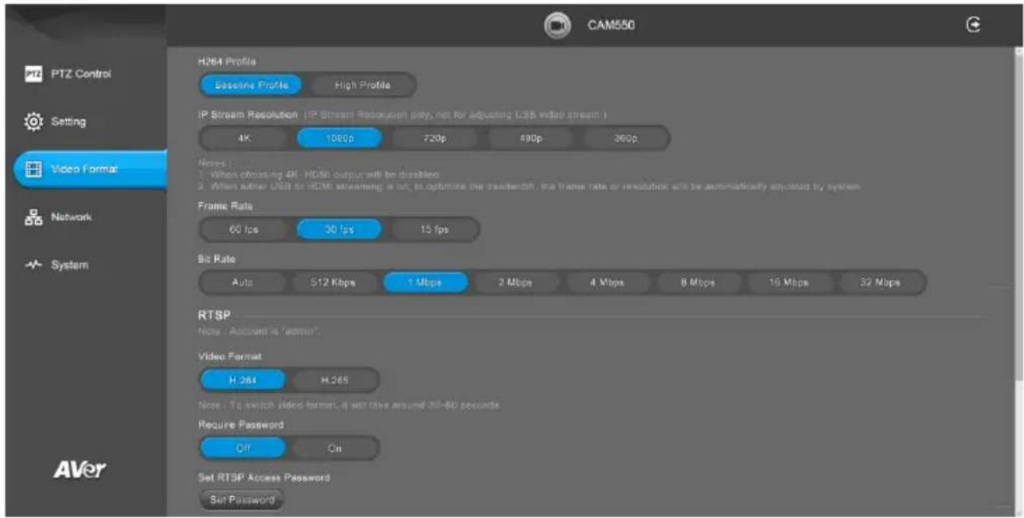The image size is (1024, 518).
Task: Click the 'Require Password' label
Action: pos(241,425)
